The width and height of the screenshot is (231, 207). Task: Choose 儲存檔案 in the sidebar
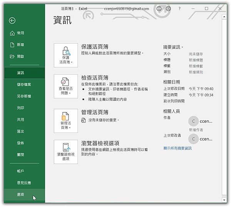point(25,85)
